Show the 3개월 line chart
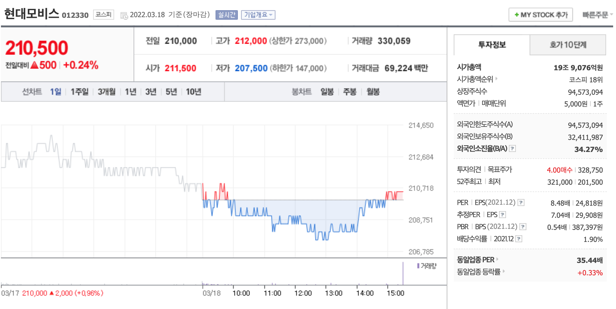The height and width of the screenshot is (309, 616). (x=106, y=92)
